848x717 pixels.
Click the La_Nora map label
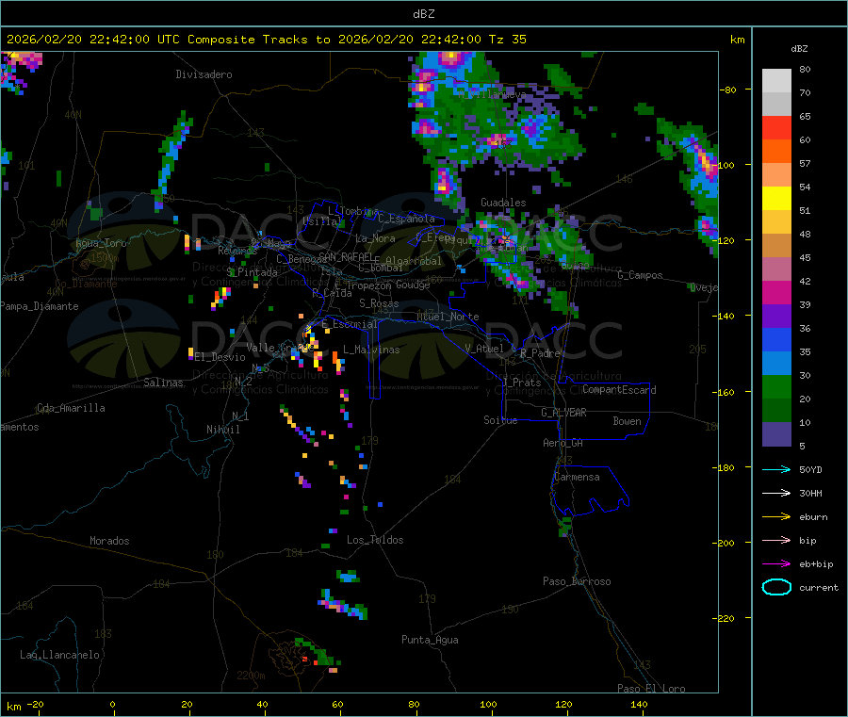point(375,238)
